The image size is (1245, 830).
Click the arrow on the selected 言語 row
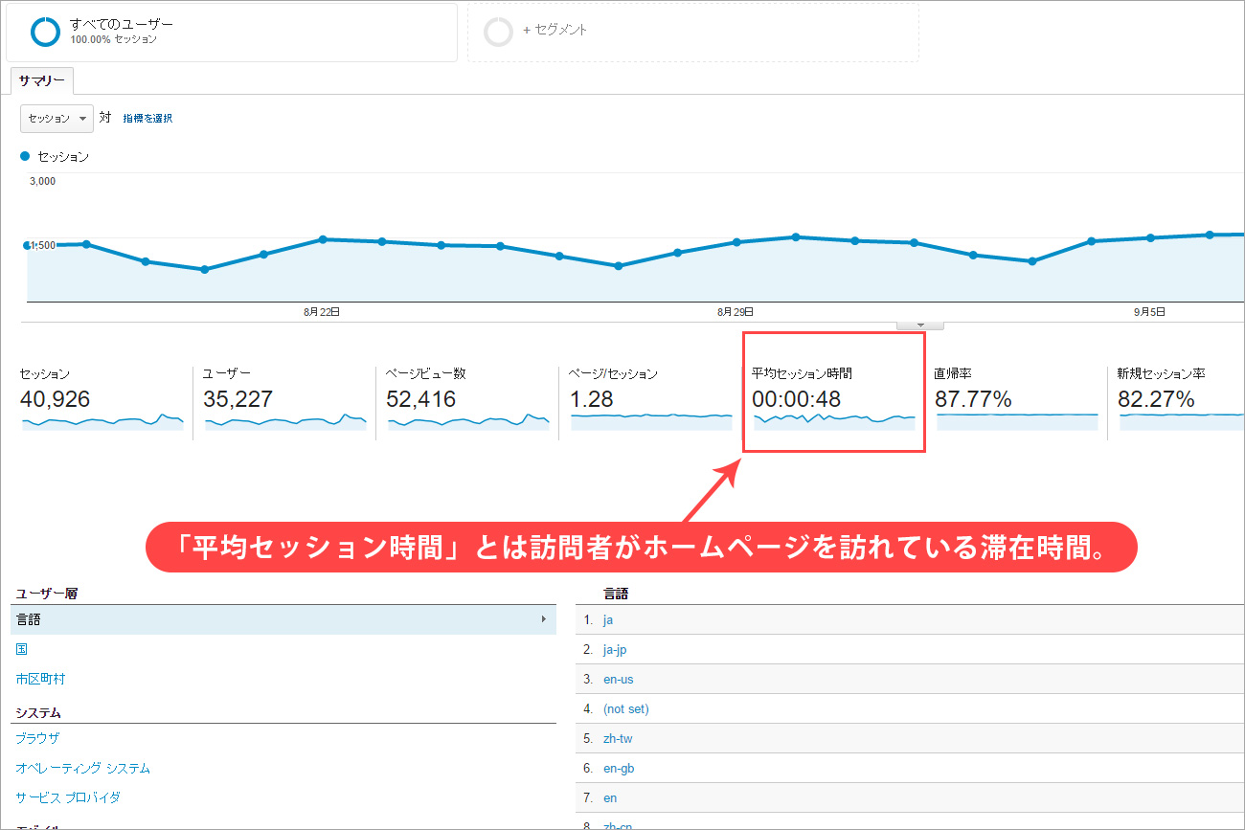point(545,619)
